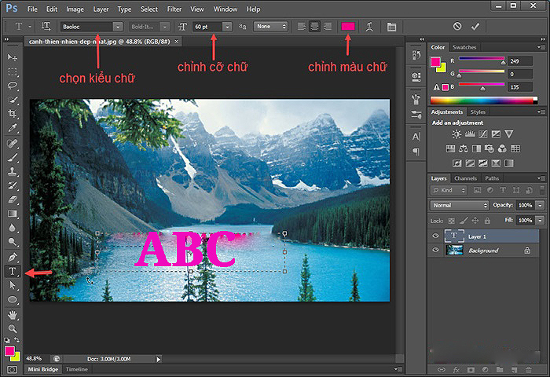Select the Horizontal Type tool in toolbox
This screenshot has height=377, width=550.
pyautogui.click(x=13, y=271)
